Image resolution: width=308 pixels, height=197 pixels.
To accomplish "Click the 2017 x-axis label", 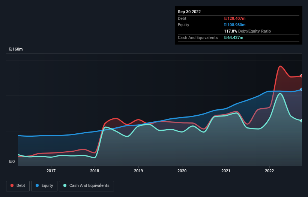I will tap(51, 171).
